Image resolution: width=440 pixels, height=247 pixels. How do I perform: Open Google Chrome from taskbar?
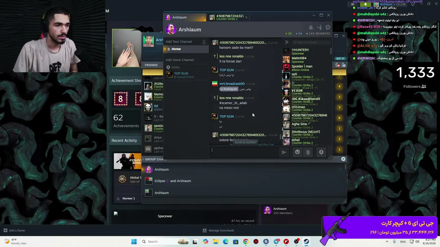coord(245,242)
